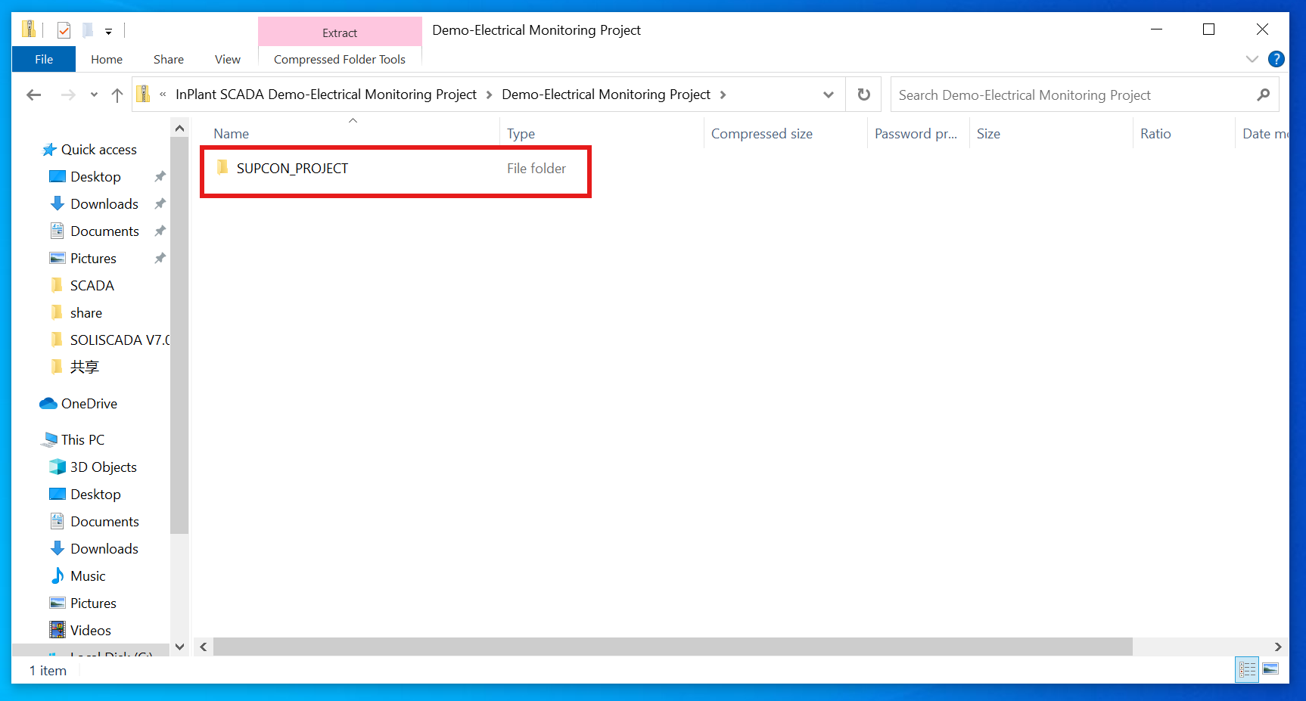
Task: Click the navigation pane scroll down arrow
Action: coord(179,647)
